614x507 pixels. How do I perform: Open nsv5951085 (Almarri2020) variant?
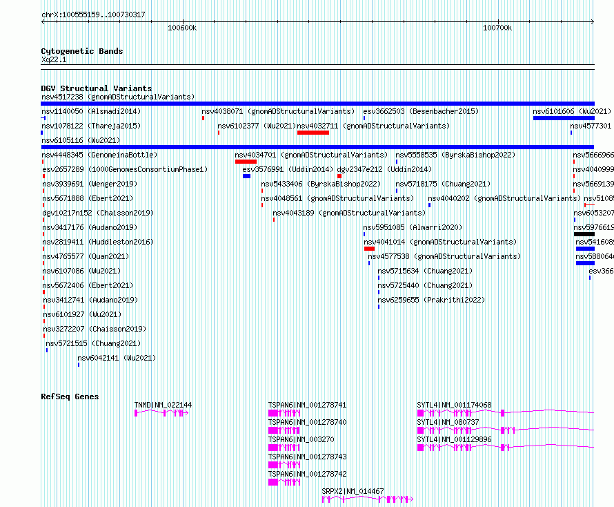pyautogui.click(x=413, y=227)
